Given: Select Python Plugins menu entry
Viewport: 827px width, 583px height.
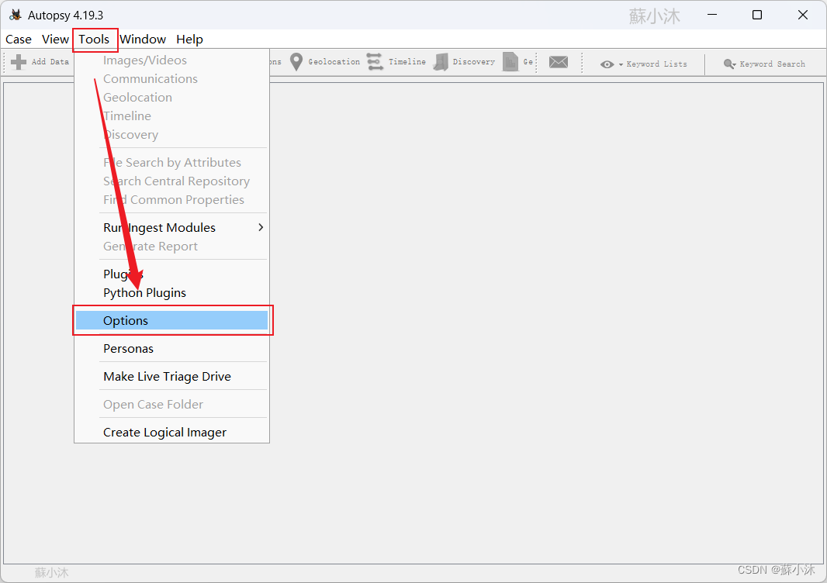Looking at the screenshot, I should tap(172, 292).
